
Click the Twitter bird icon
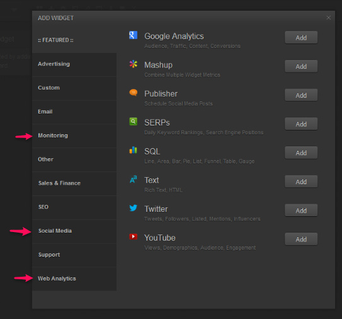[x=134, y=208]
